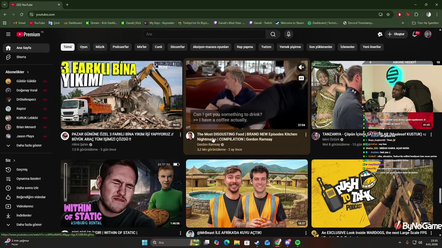The height and width of the screenshot is (248, 442).
Task: Open the notifications bell
Action: click(415, 34)
